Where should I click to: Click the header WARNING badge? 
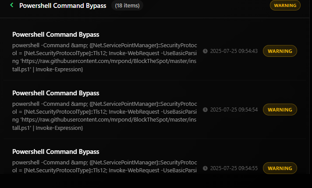[285, 5]
